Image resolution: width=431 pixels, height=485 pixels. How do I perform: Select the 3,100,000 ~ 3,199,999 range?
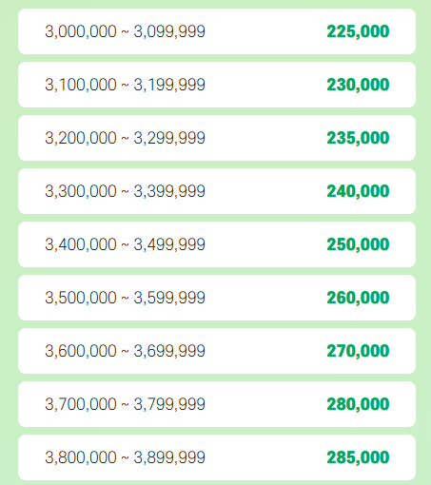pos(125,85)
